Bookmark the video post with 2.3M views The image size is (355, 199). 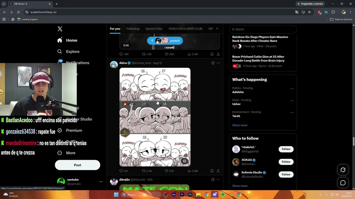(212, 54)
